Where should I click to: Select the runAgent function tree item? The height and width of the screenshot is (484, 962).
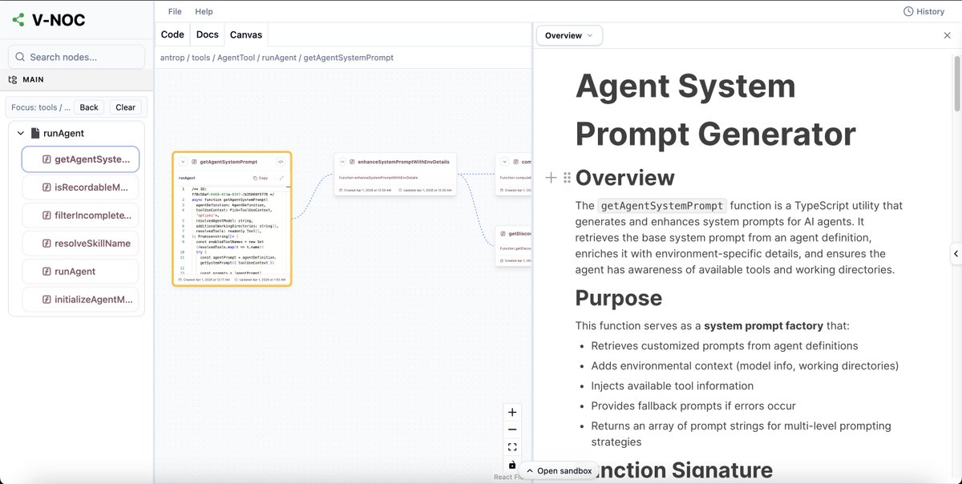point(80,272)
